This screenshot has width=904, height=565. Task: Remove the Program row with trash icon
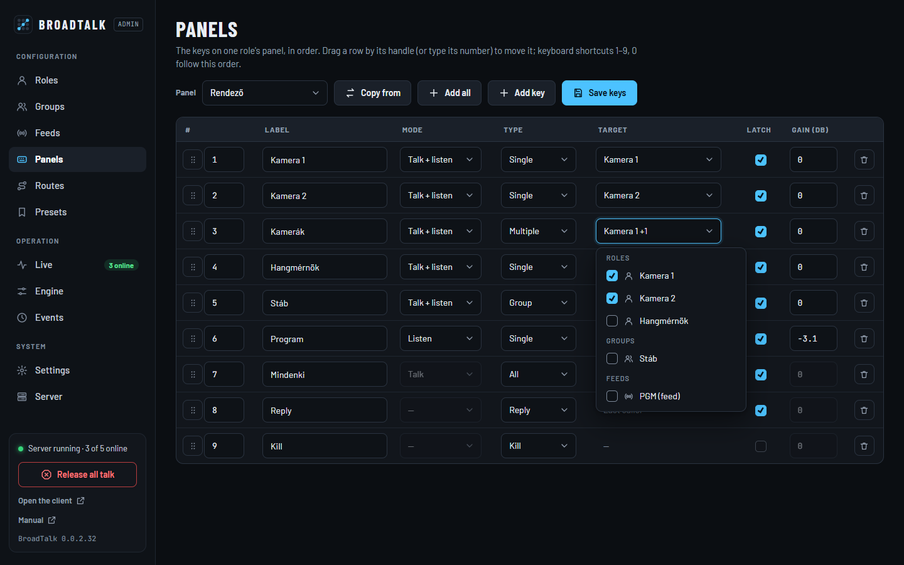(864, 338)
